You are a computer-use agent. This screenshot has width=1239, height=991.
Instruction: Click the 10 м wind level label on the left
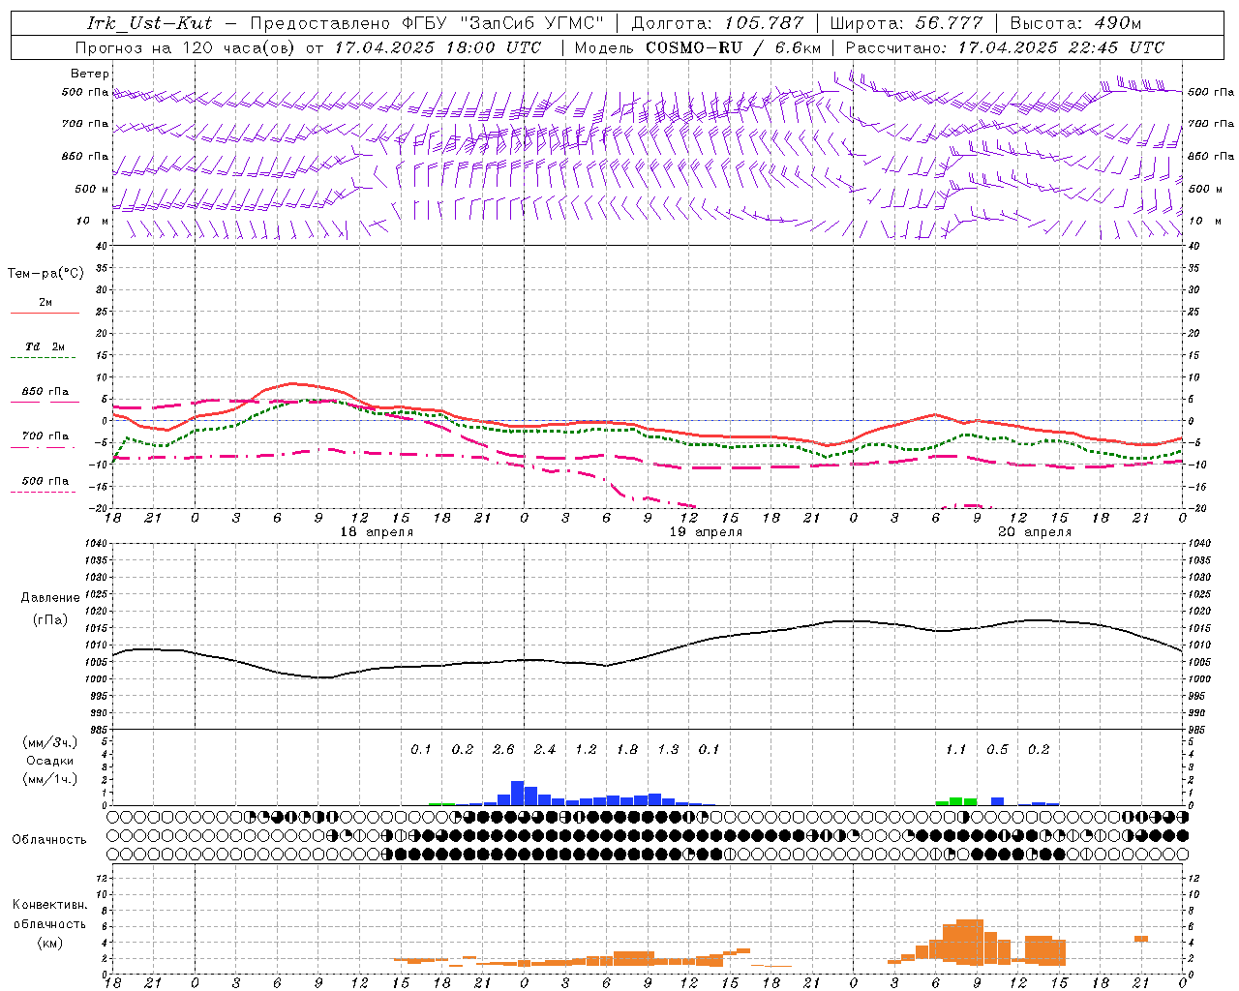94,222
